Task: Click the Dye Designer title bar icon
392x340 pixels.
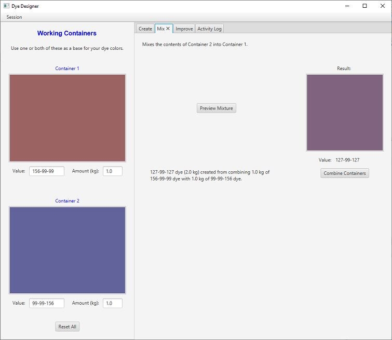Action: [6, 6]
